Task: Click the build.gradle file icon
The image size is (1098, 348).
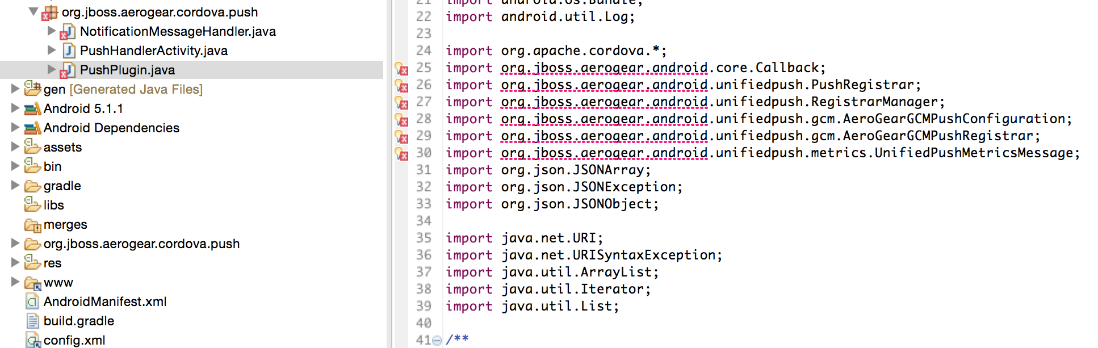Action: click(32, 321)
